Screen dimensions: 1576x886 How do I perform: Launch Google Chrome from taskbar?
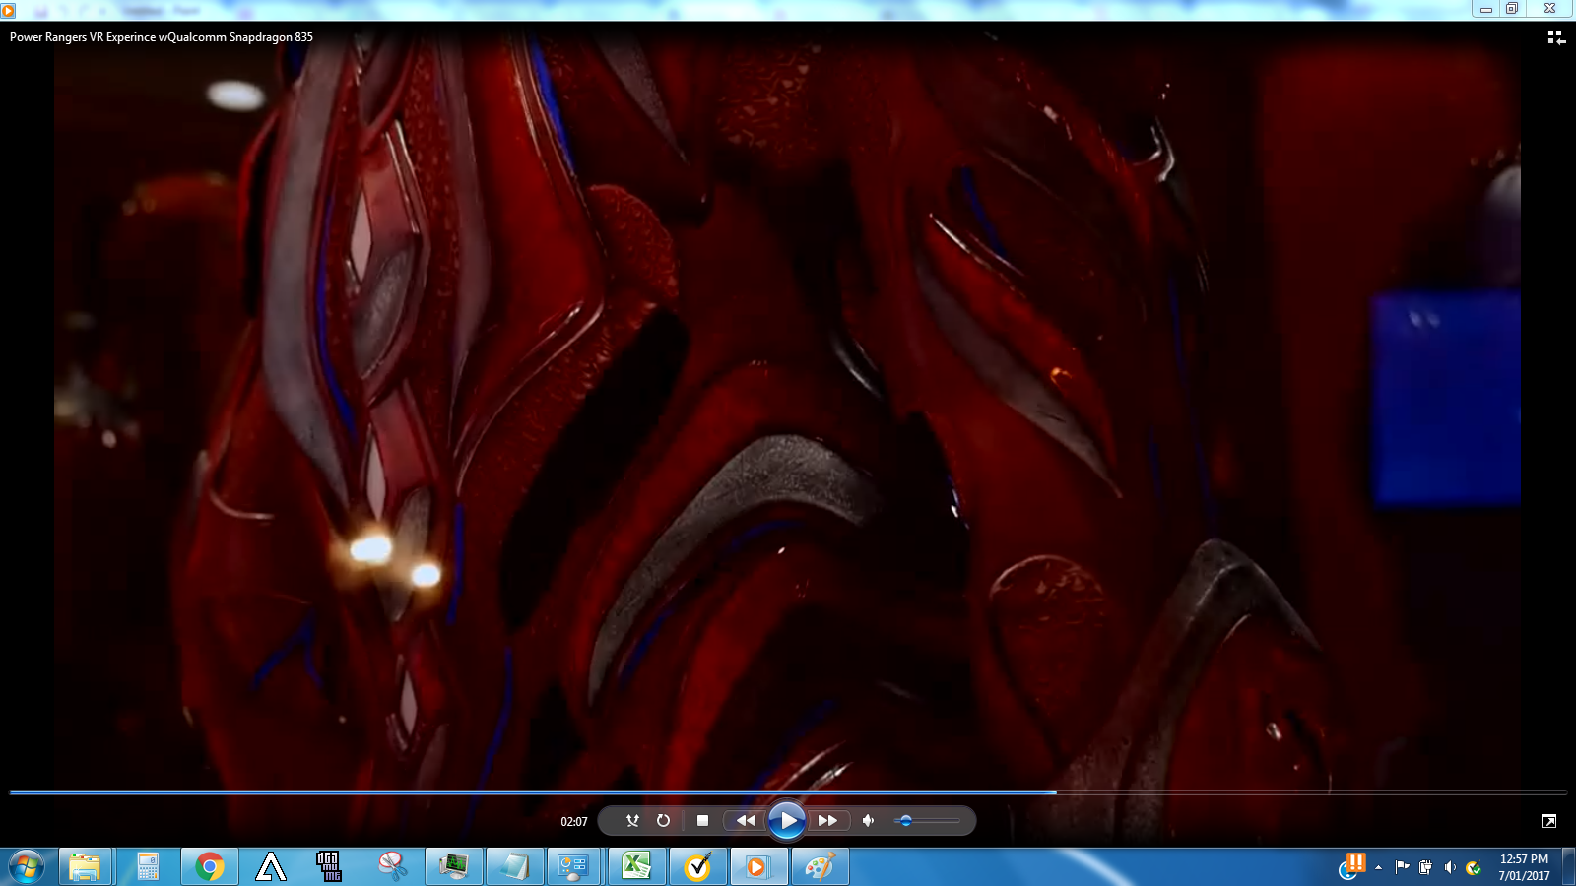(x=209, y=867)
